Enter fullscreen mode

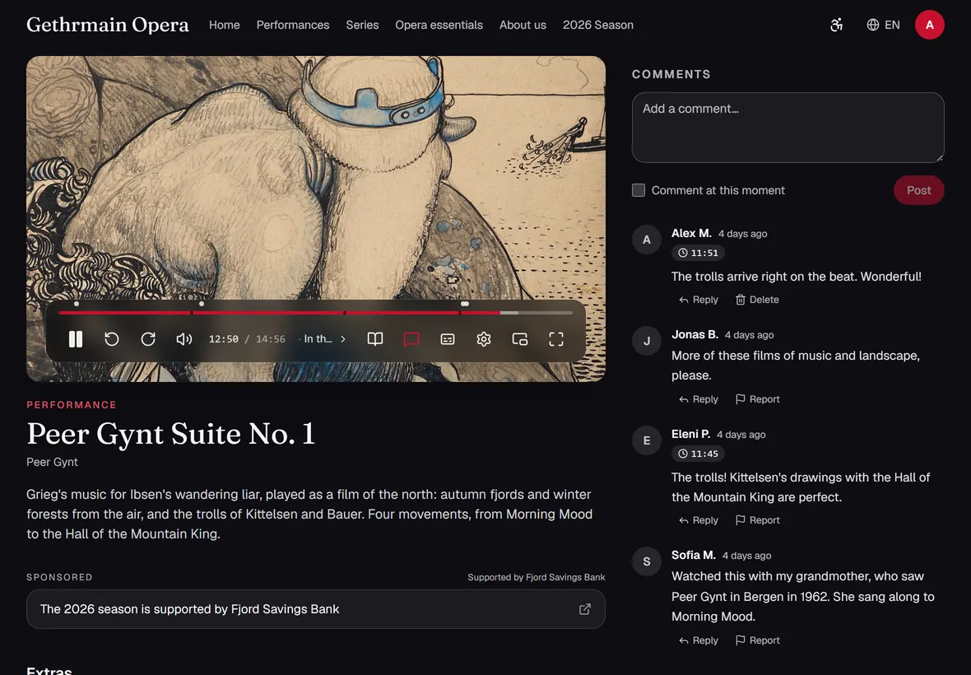pyautogui.click(x=556, y=339)
